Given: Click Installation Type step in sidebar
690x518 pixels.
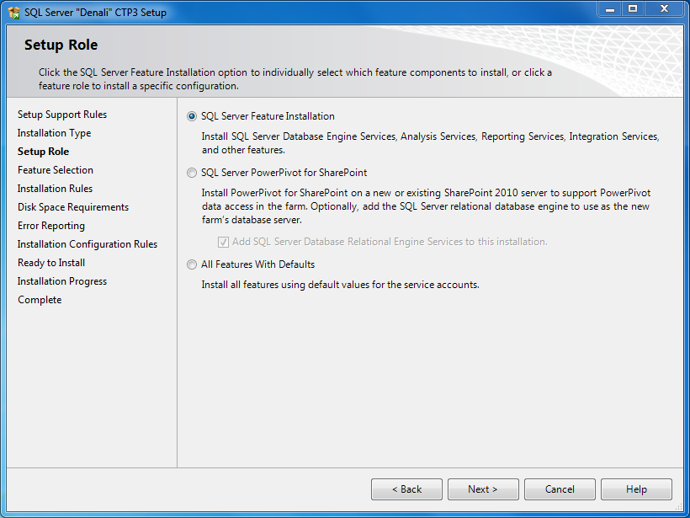Looking at the screenshot, I should (x=54, y=133).
